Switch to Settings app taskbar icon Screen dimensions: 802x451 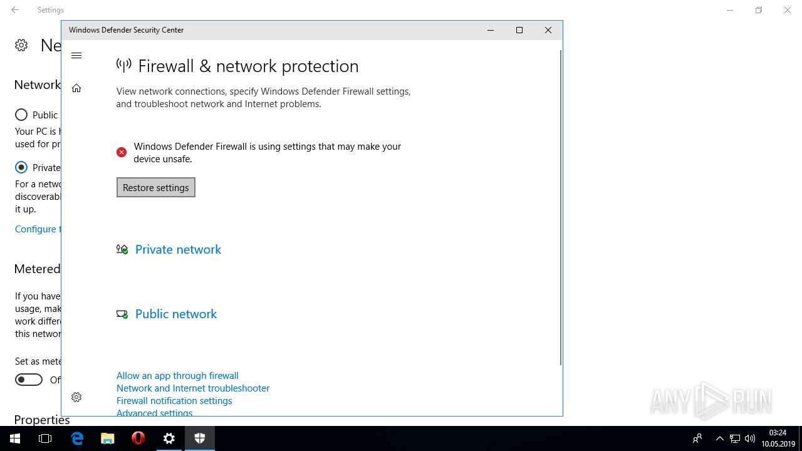tap(169, 438)
